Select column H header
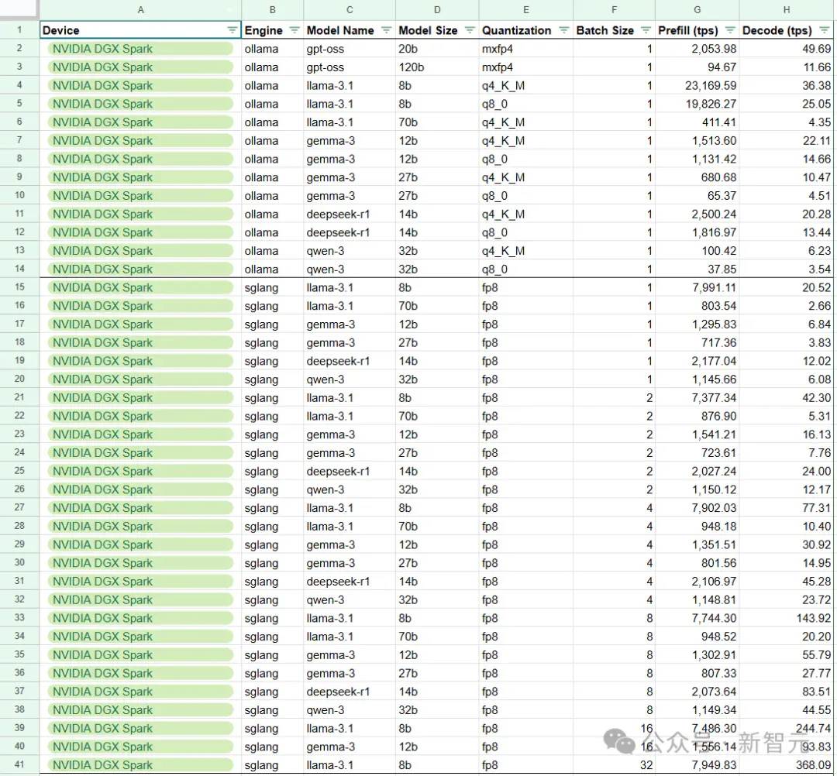 click(x=787, y=9)
